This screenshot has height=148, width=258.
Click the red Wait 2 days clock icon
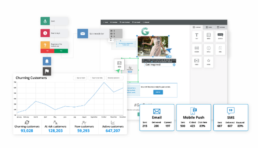tap(45, 33)
